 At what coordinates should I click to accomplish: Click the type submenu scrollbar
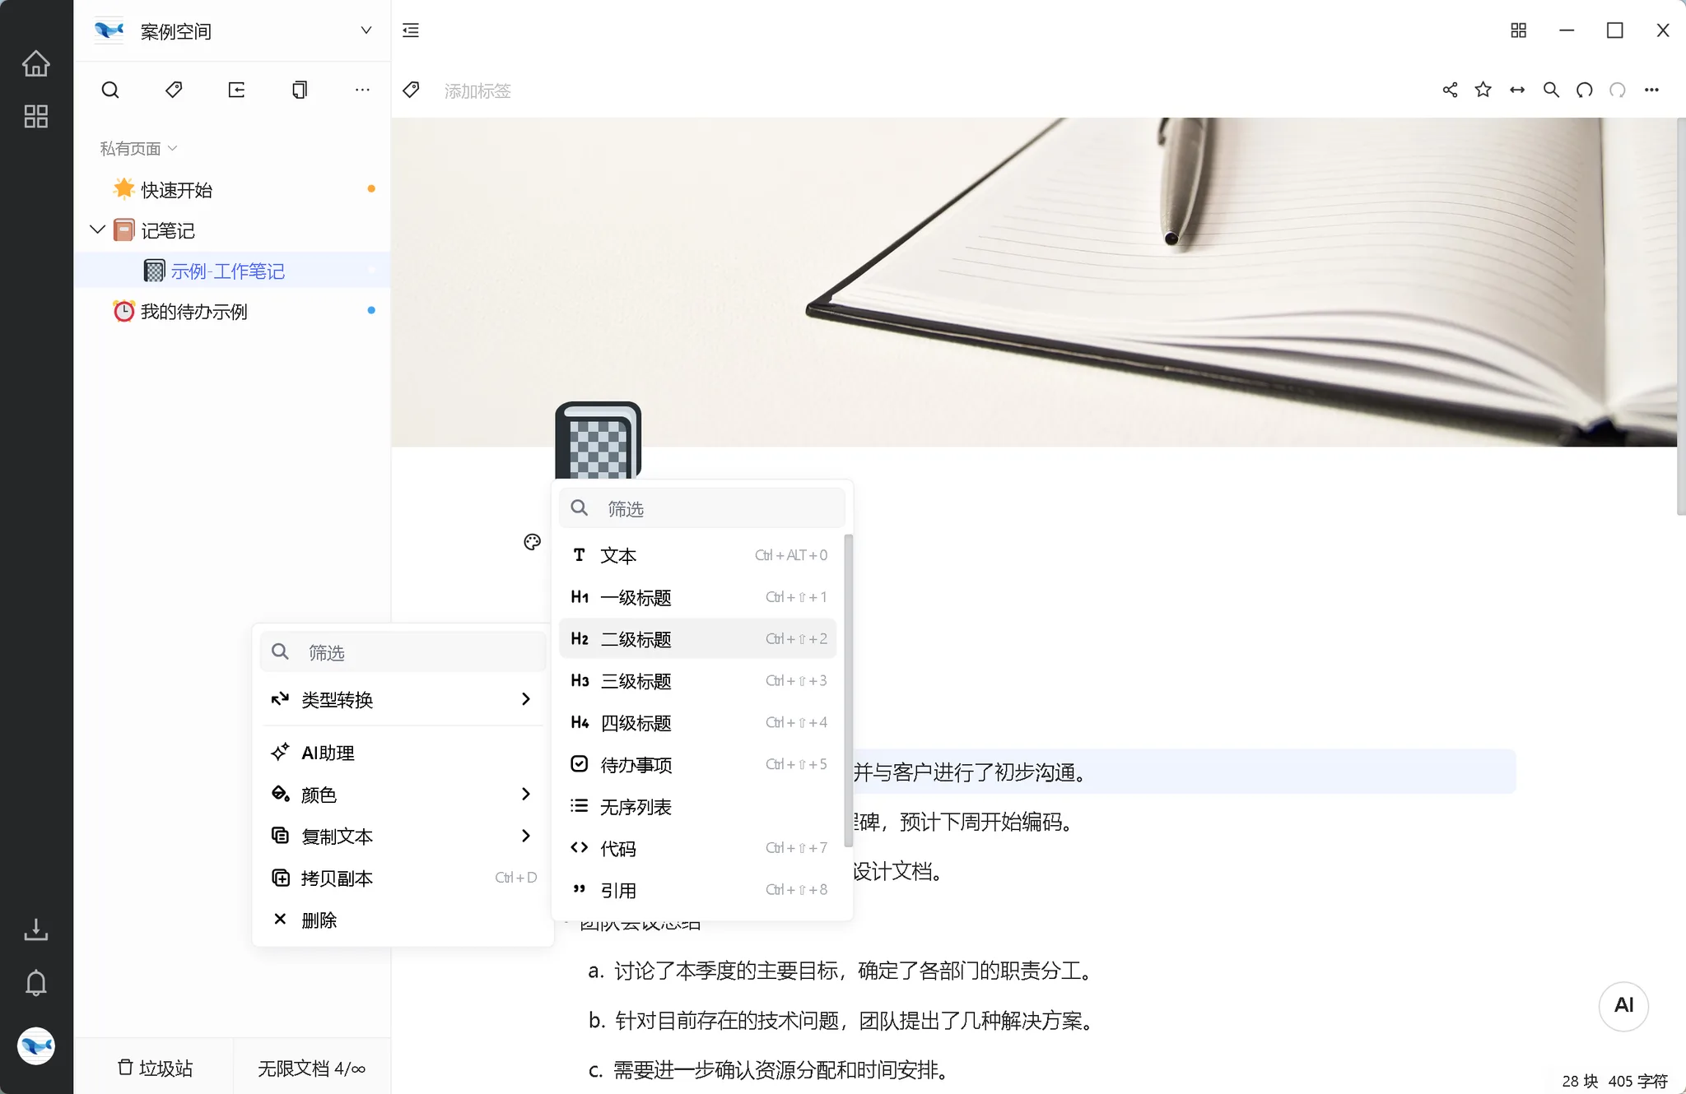tap(848, 690)
